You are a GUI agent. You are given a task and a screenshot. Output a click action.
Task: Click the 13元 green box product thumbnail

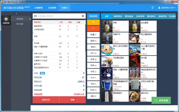pos(135,85)
